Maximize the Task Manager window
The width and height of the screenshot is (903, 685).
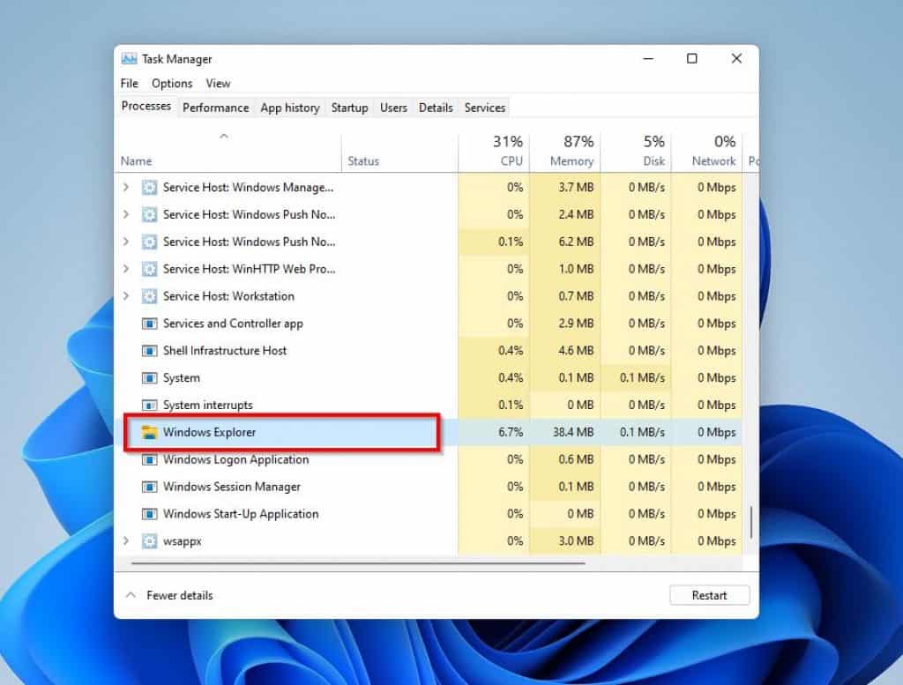[692, 59]
